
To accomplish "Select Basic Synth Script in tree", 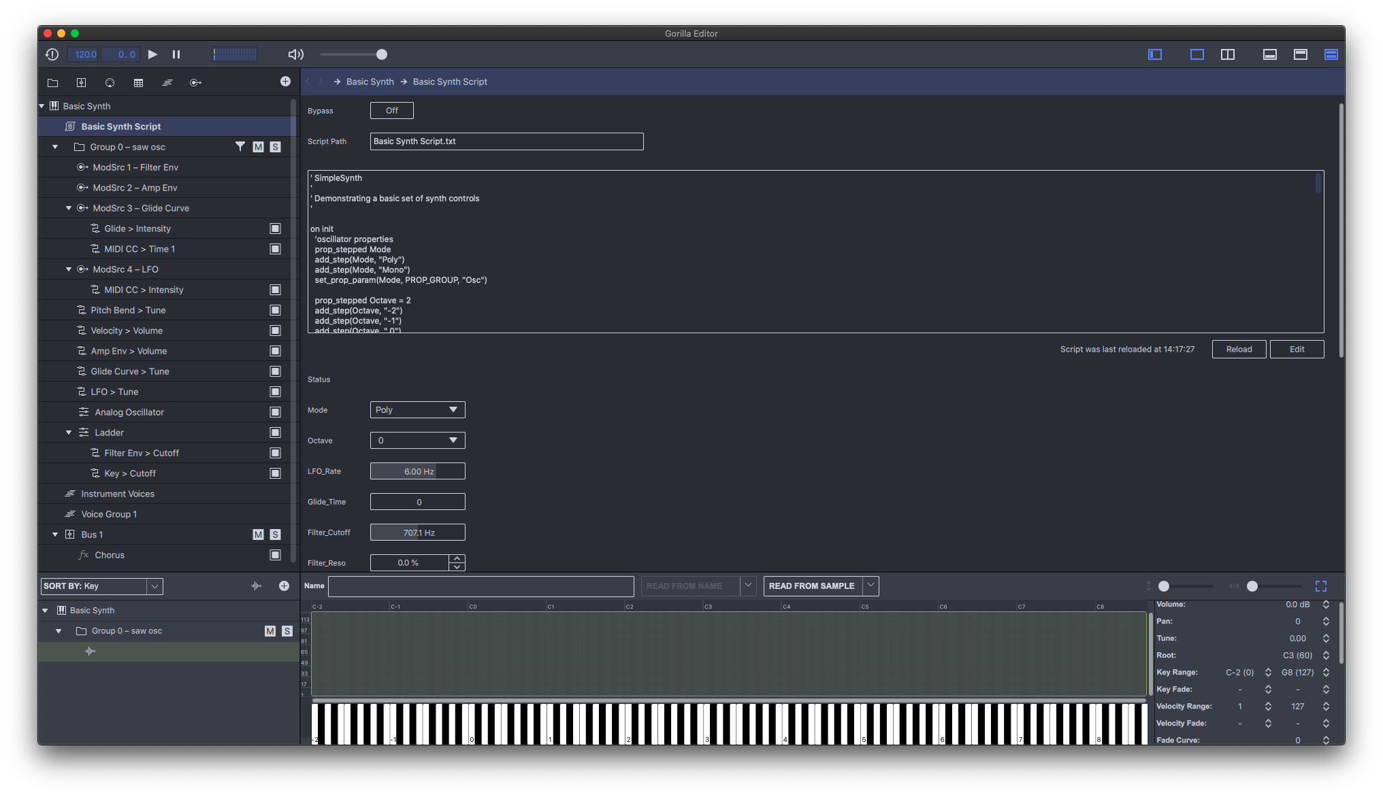I will point(167,126).
